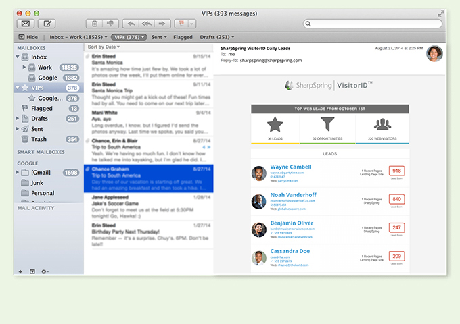Forward the selected email
Screen dimensions: 460x324
coord(162,24)
